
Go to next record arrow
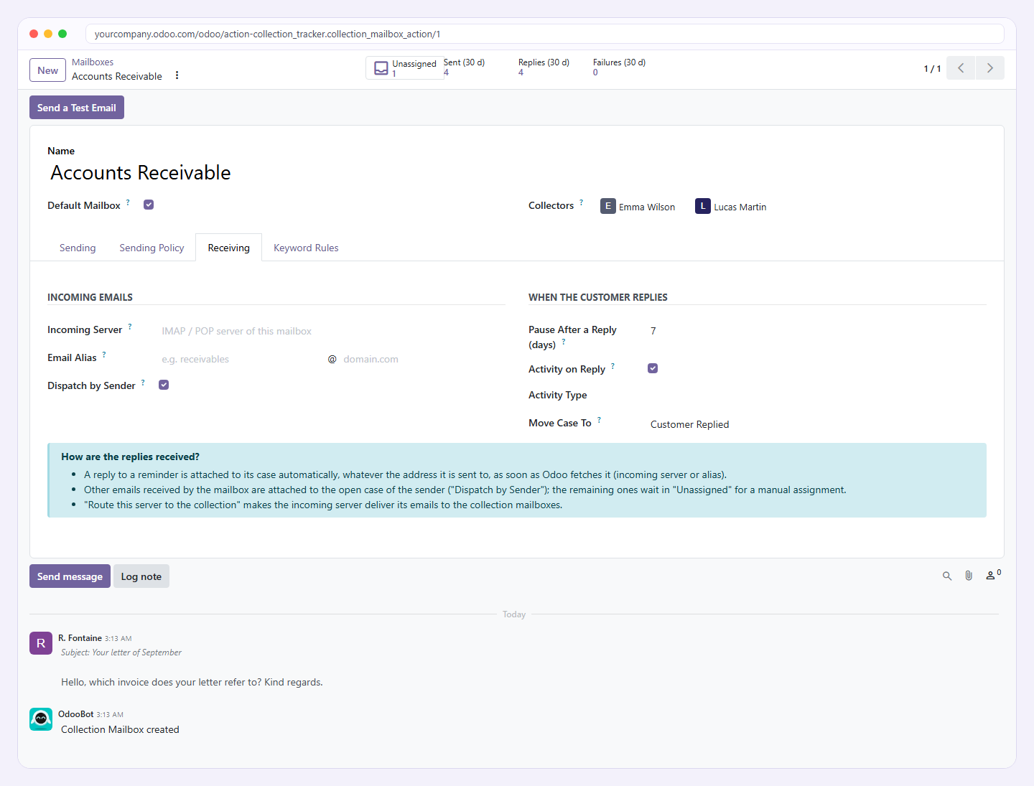990,68
